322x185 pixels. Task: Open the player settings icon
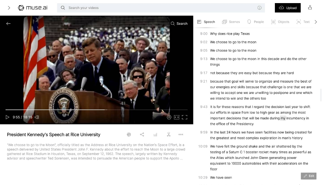[169, 117]
